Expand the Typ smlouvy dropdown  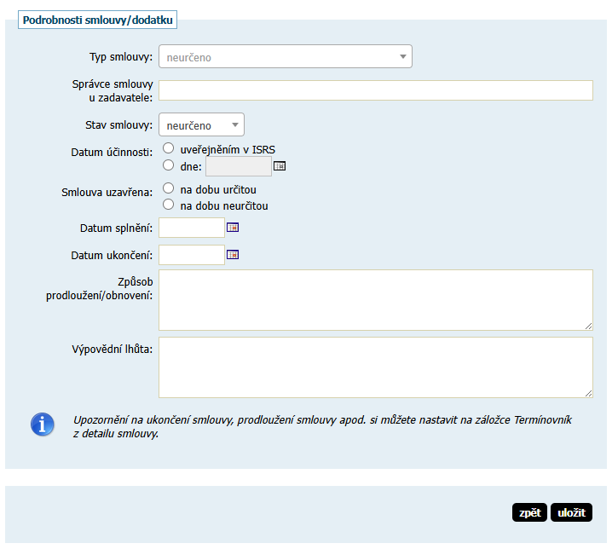(285, 57)
